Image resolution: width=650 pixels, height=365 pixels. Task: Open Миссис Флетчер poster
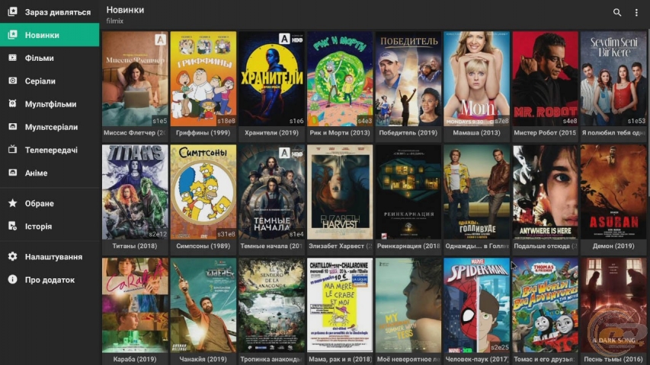pyautogui.click(x=135, y=78)
